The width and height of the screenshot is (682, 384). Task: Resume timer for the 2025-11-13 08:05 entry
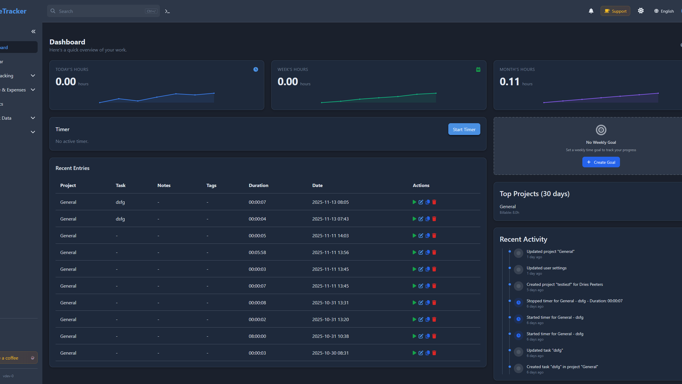[x=415, y=202]
